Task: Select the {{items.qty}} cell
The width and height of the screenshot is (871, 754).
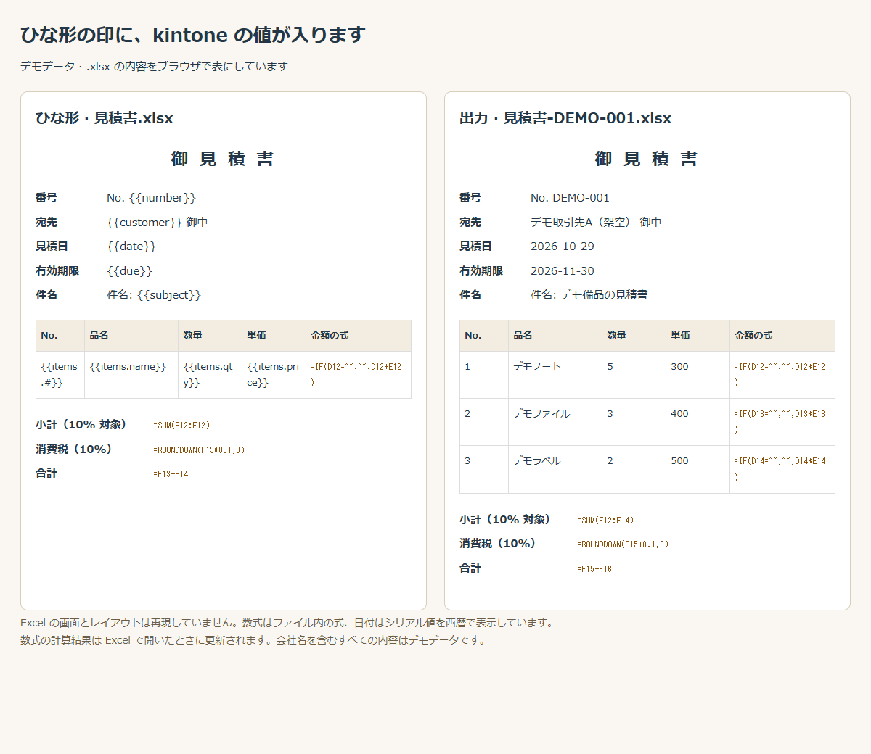Action: [210, 375]
